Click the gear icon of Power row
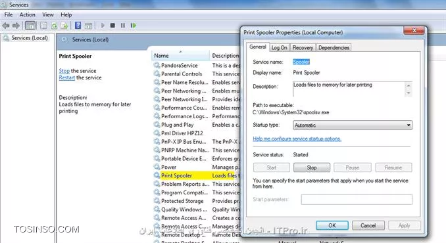The width and height of the screenshot is (446, 243). (157, 167)
